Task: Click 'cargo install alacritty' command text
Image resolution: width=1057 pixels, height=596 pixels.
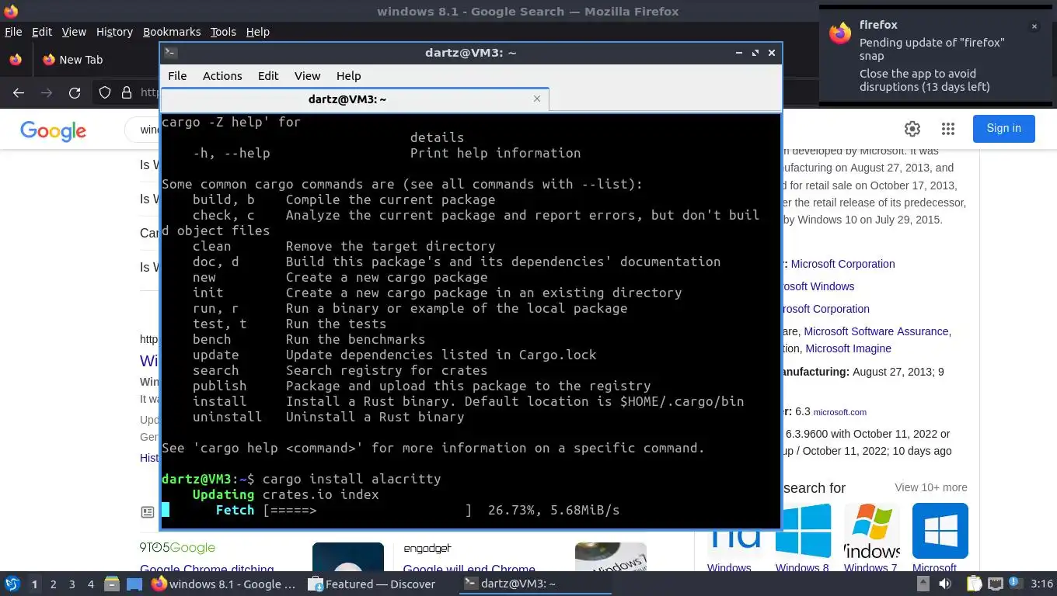Action: (x=352, y=479)
